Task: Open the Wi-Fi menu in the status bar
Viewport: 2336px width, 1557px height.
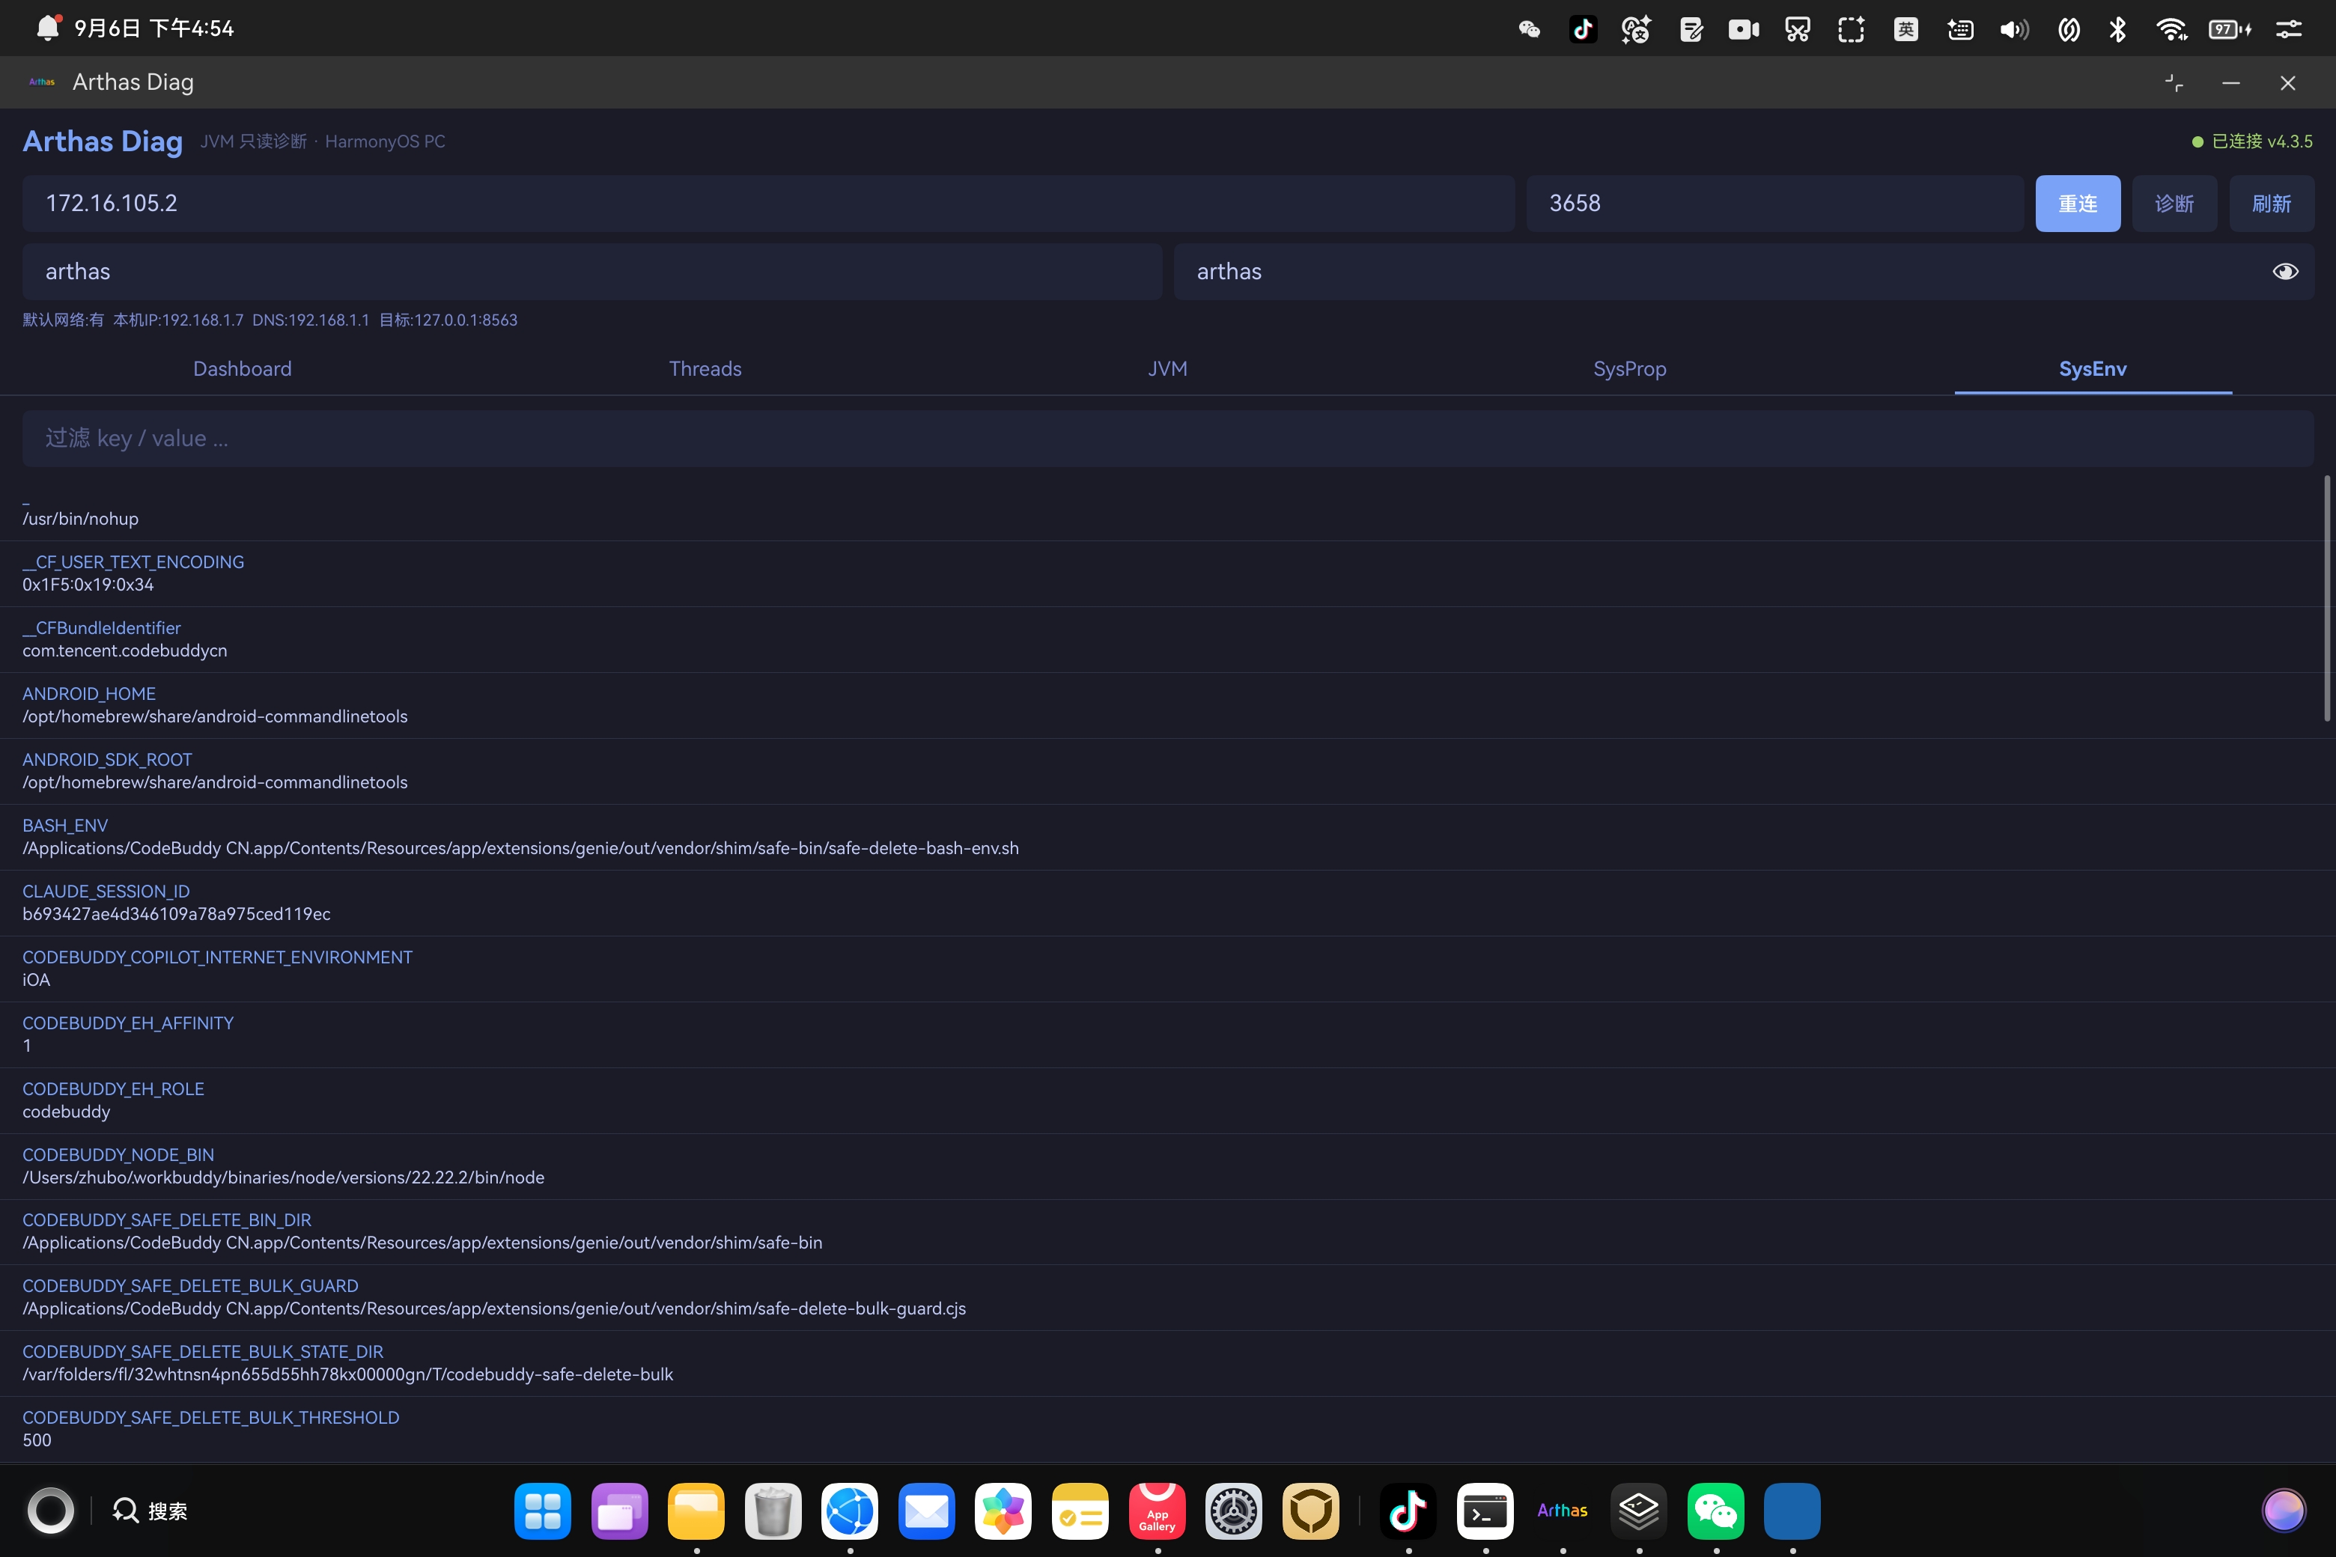Action: tap(2172, 28)
